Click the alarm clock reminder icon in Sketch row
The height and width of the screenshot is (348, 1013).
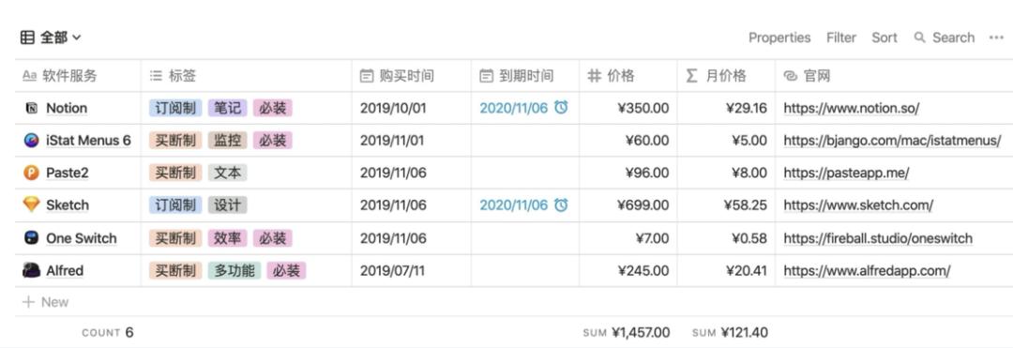[561, 204]
